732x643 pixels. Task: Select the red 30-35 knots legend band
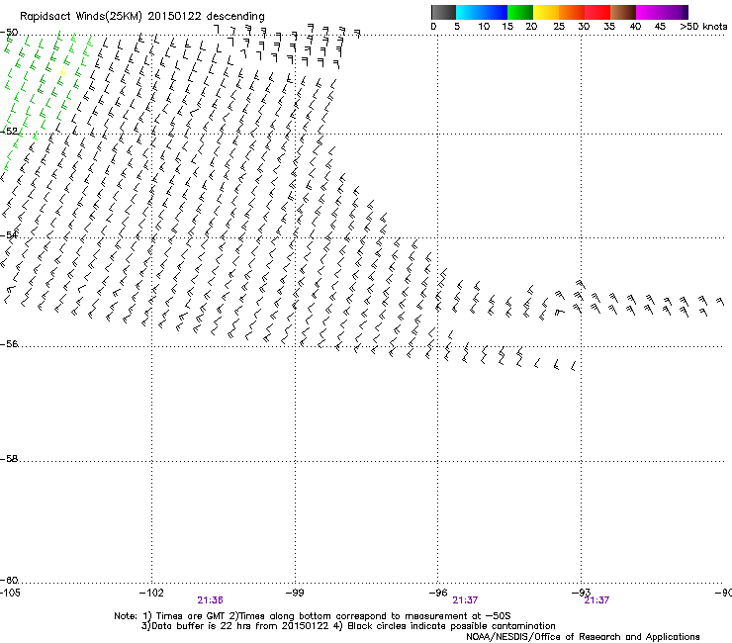[597, 12]
